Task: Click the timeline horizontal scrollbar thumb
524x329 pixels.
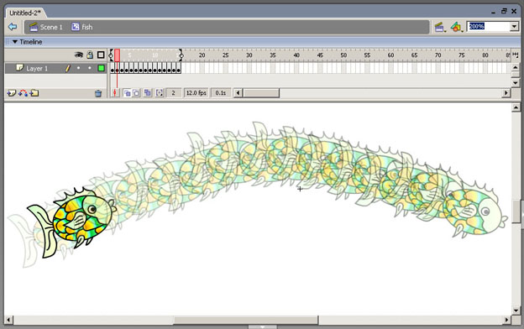Action: pos(261,93)
